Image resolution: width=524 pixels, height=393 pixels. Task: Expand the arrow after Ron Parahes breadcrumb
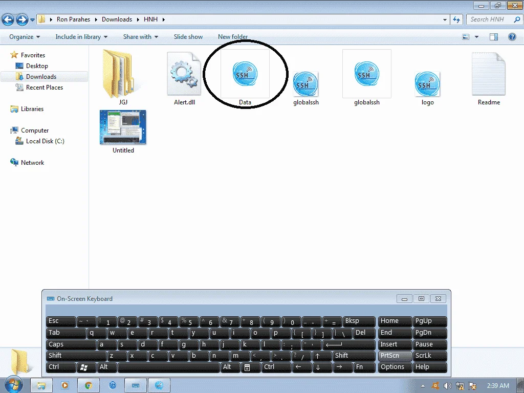(x=96, y=19)
